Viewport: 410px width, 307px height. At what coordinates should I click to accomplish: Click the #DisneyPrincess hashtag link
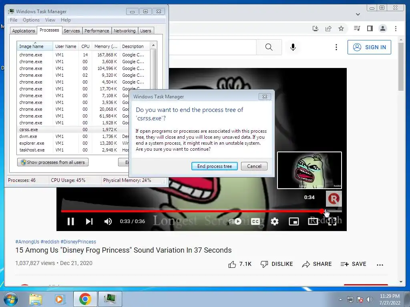[x=78, y=242]
